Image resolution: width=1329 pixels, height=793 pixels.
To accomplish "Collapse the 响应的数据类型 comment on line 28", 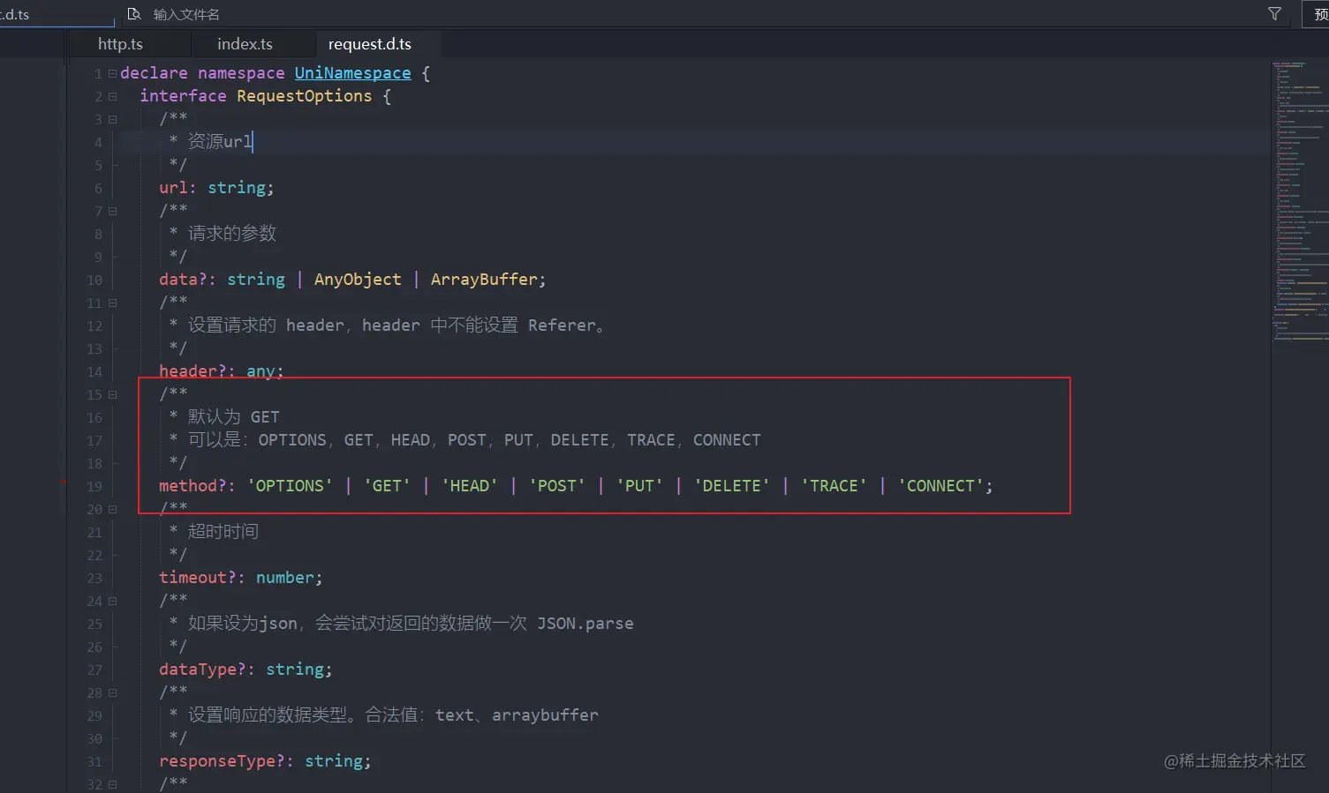I will tap(112, 692).
